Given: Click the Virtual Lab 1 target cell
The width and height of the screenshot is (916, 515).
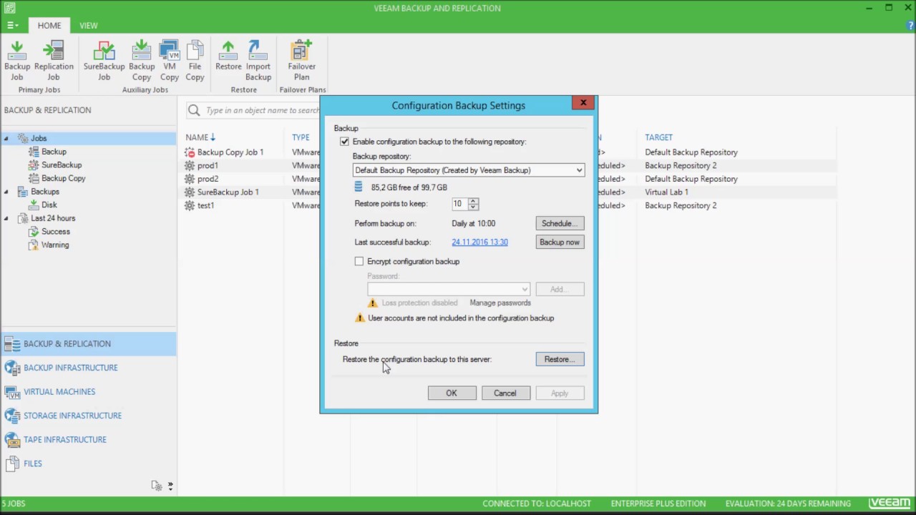Looking at the screenshot, I should point(666,192).
